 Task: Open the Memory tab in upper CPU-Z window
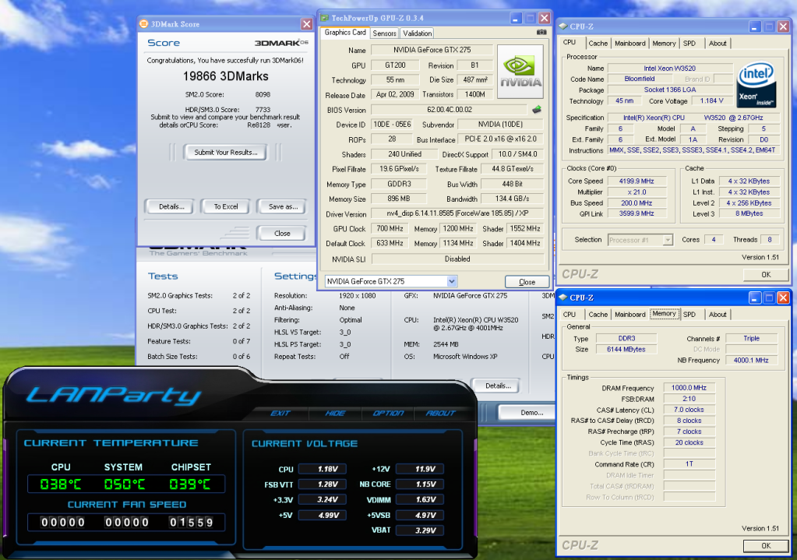pos(664,43)
